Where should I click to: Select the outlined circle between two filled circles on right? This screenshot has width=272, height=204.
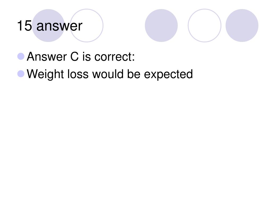coord(205,25)
